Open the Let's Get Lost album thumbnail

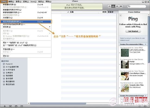(x=125, y=53)
